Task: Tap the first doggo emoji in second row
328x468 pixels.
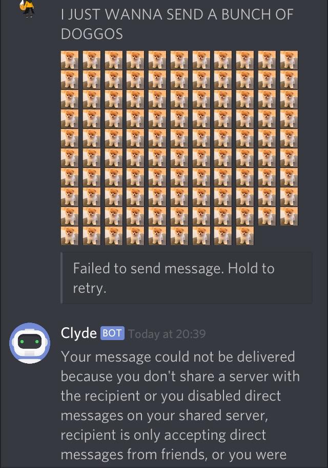Action: click(70, 80)
